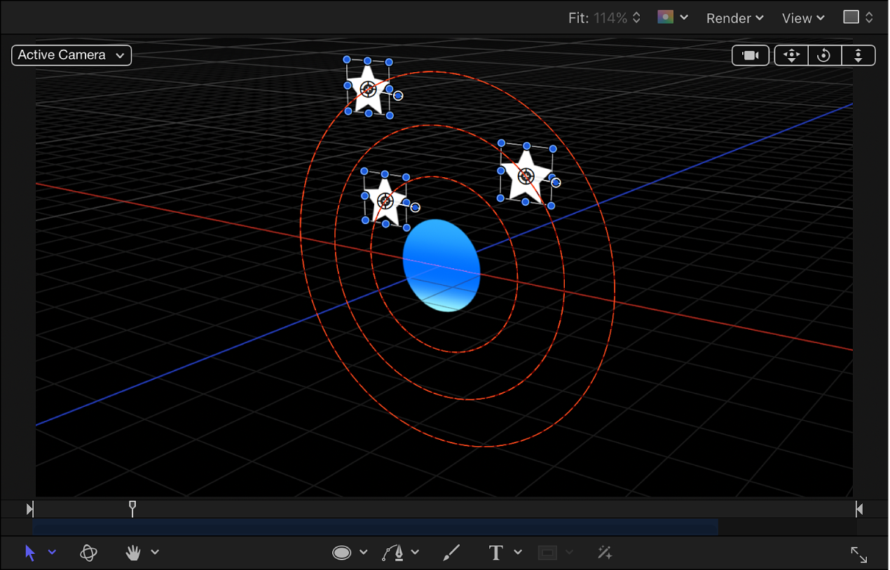Toggle the 3D transform tool
Image resolution: width=890 pixels, height=570 pixels.
(88, 552)
